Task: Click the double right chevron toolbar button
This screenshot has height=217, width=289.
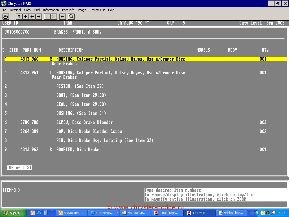Action: click(54, 17)
